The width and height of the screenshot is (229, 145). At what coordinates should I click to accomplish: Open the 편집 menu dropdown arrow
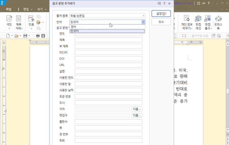[x=32, y=9]
